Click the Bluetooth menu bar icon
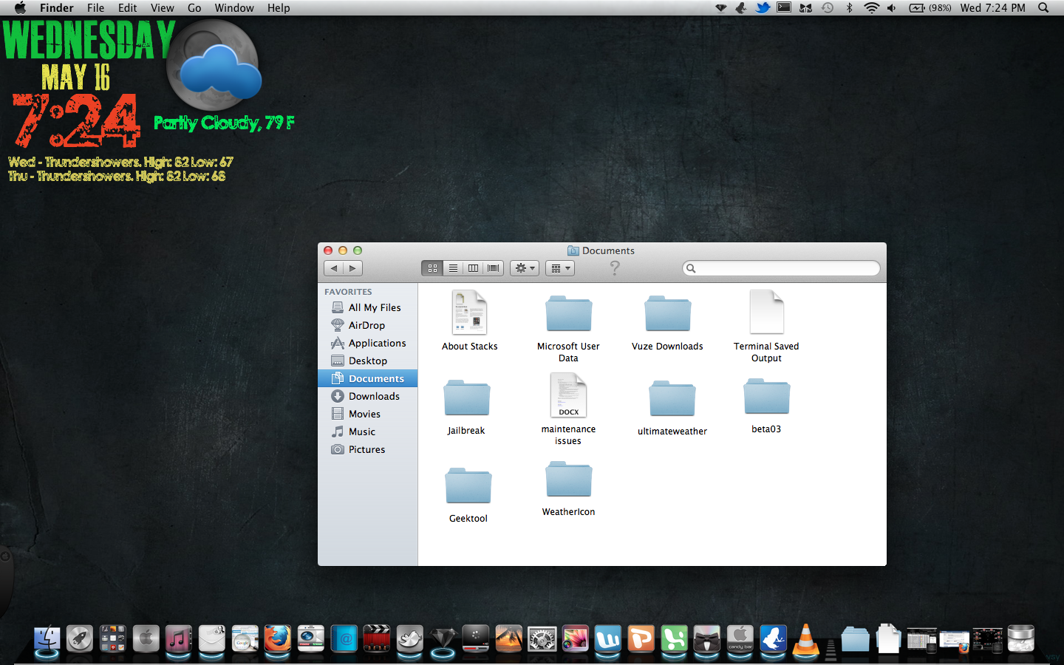Viewport: 1064px width, 665px height. click(849, 7)
